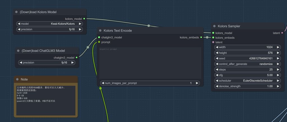Click the Note node collapse dot

[17, 79]
